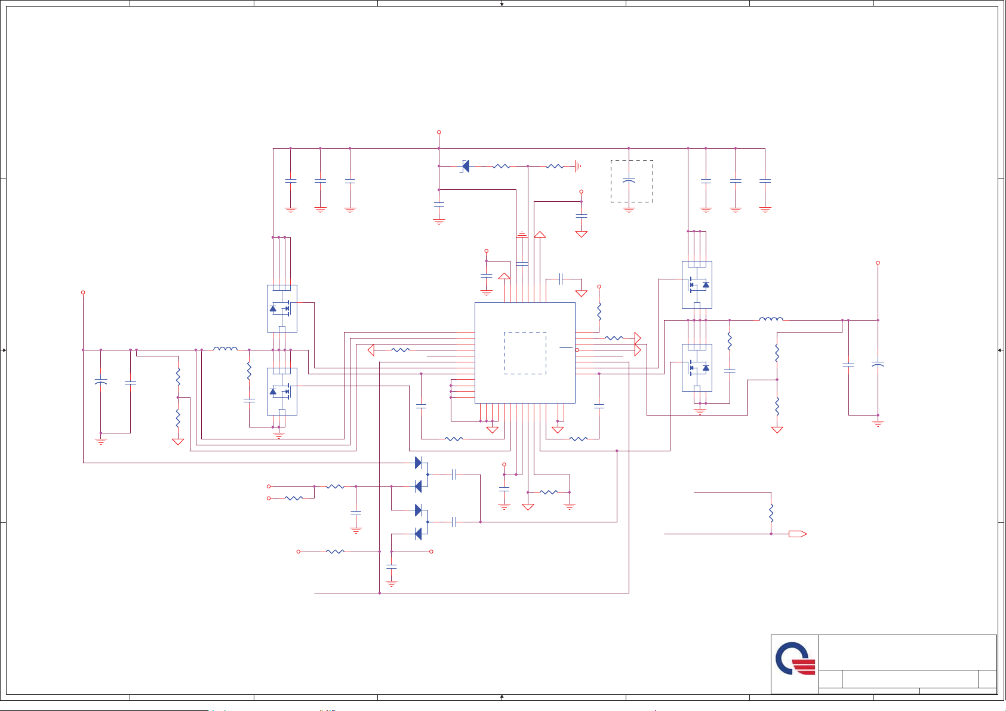Click the left-pointing port arrow left of IC
1006x711 pixels.
click(371, 350)
